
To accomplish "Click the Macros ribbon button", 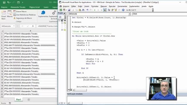I will pos(10,14).
